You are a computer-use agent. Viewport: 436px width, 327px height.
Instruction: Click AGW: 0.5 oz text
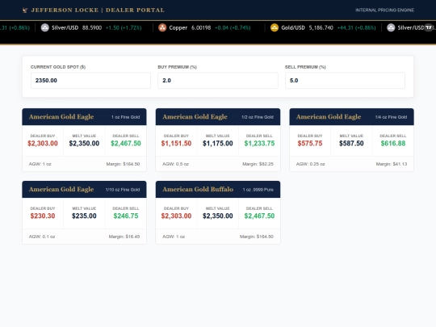click(x=175, y=164)
